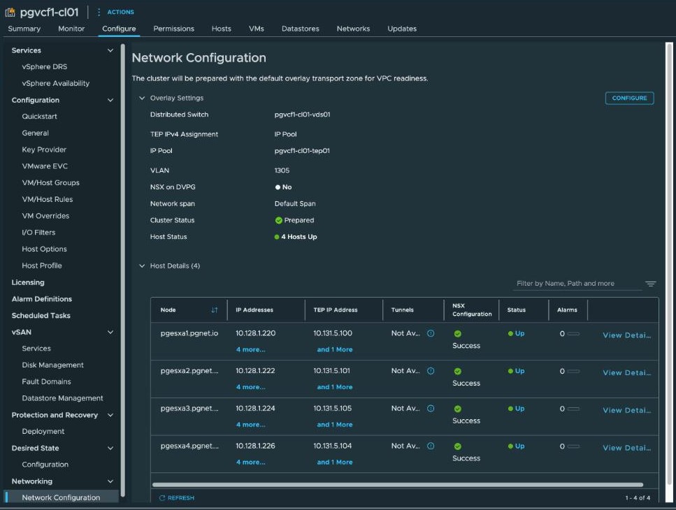Switch to the Updates tab
676x510 pixels.
tap(402, 29)
